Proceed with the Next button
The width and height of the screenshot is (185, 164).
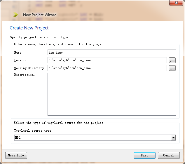(x=144, y=156)
